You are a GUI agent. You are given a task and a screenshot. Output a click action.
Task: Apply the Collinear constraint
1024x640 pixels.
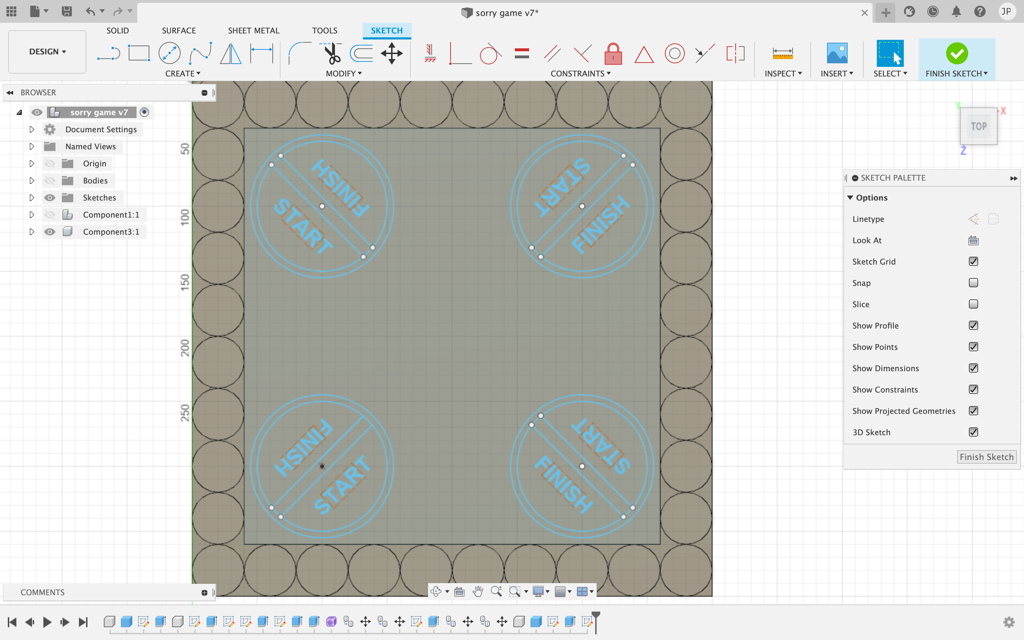(704, 54)
